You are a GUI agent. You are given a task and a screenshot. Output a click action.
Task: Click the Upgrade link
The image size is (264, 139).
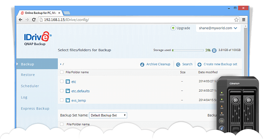click(x=183, y=28)
